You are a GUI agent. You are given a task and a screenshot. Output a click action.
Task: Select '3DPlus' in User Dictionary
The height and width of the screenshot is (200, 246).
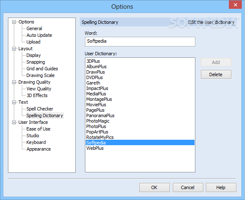[x=140, y=61]
